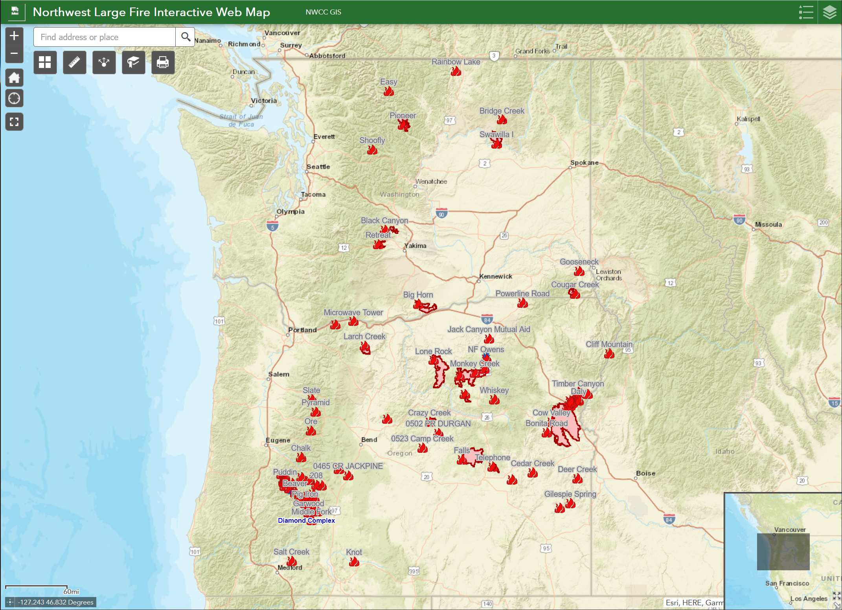The image size is (842, 610).
Task: Open the layer list panel in header
Action: 829,12
